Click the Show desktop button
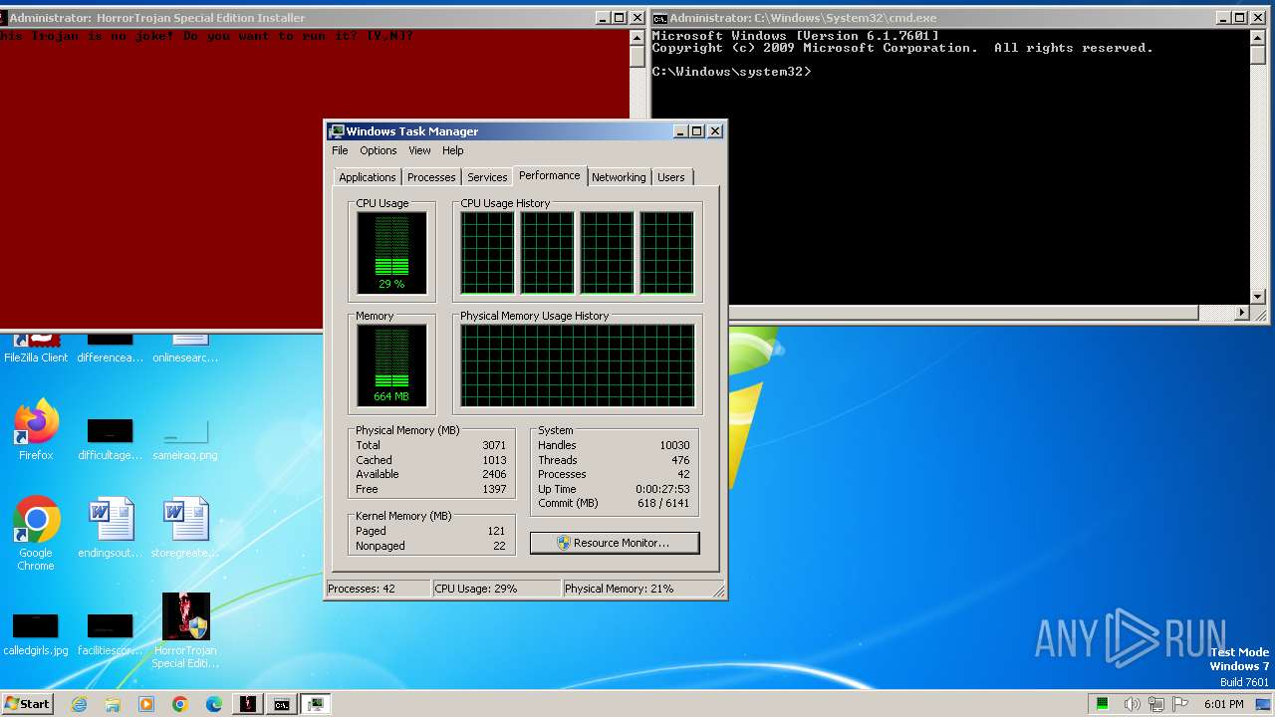 click(1264, 704)
